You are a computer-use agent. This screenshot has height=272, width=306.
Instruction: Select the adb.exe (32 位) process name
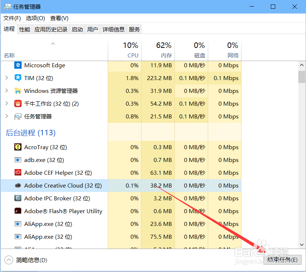click(x=44, y=160)
